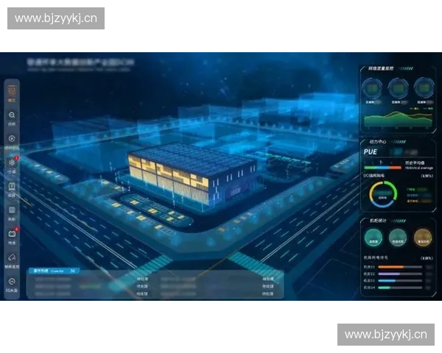
Task: Select the grey-green middle circle in cabinet statistics
Action: [398, 238]
